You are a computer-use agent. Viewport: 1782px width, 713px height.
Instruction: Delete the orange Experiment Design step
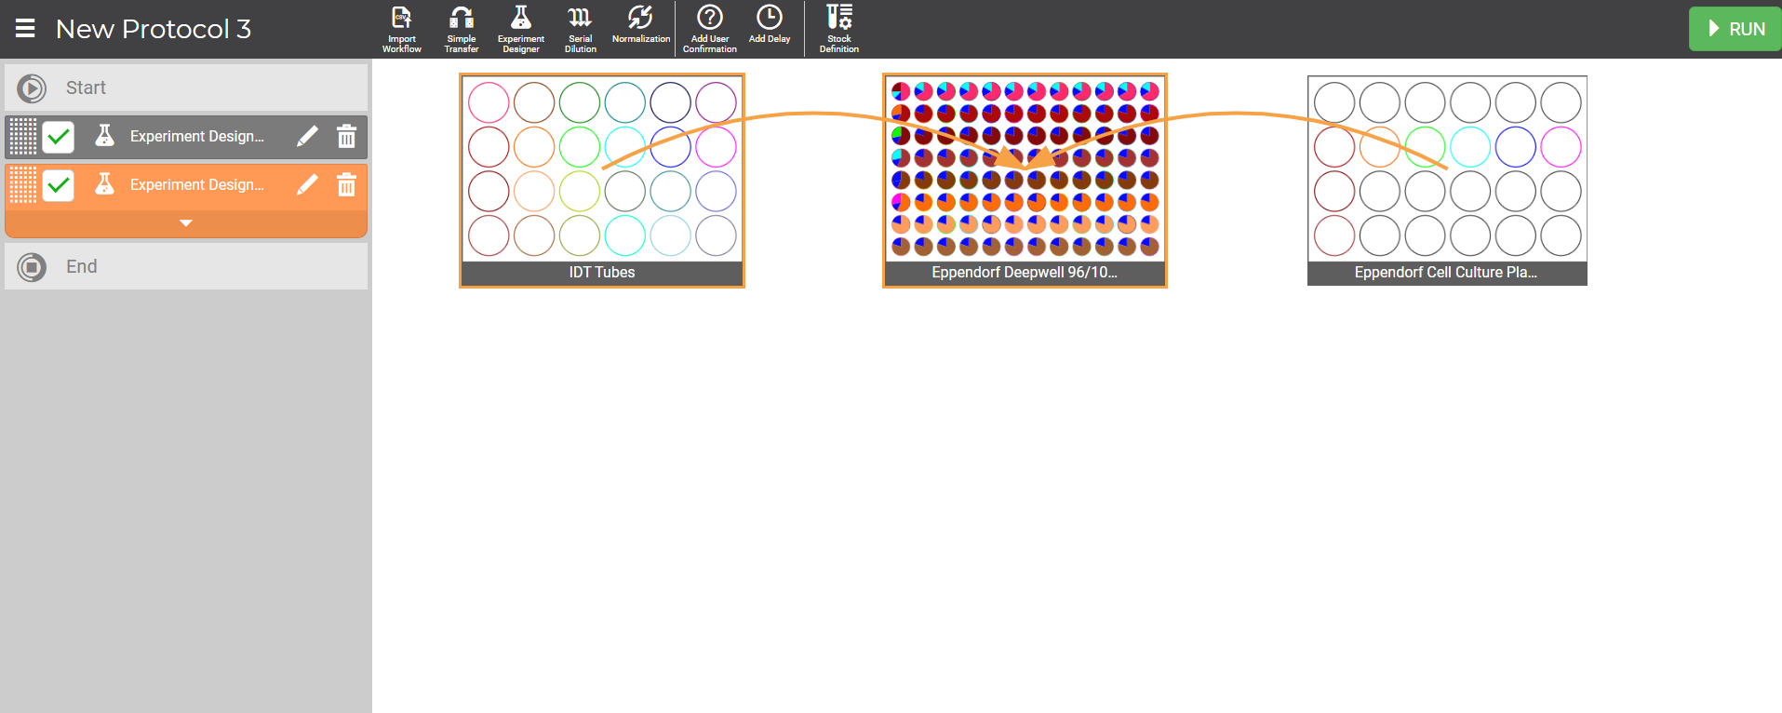[346, 185]
